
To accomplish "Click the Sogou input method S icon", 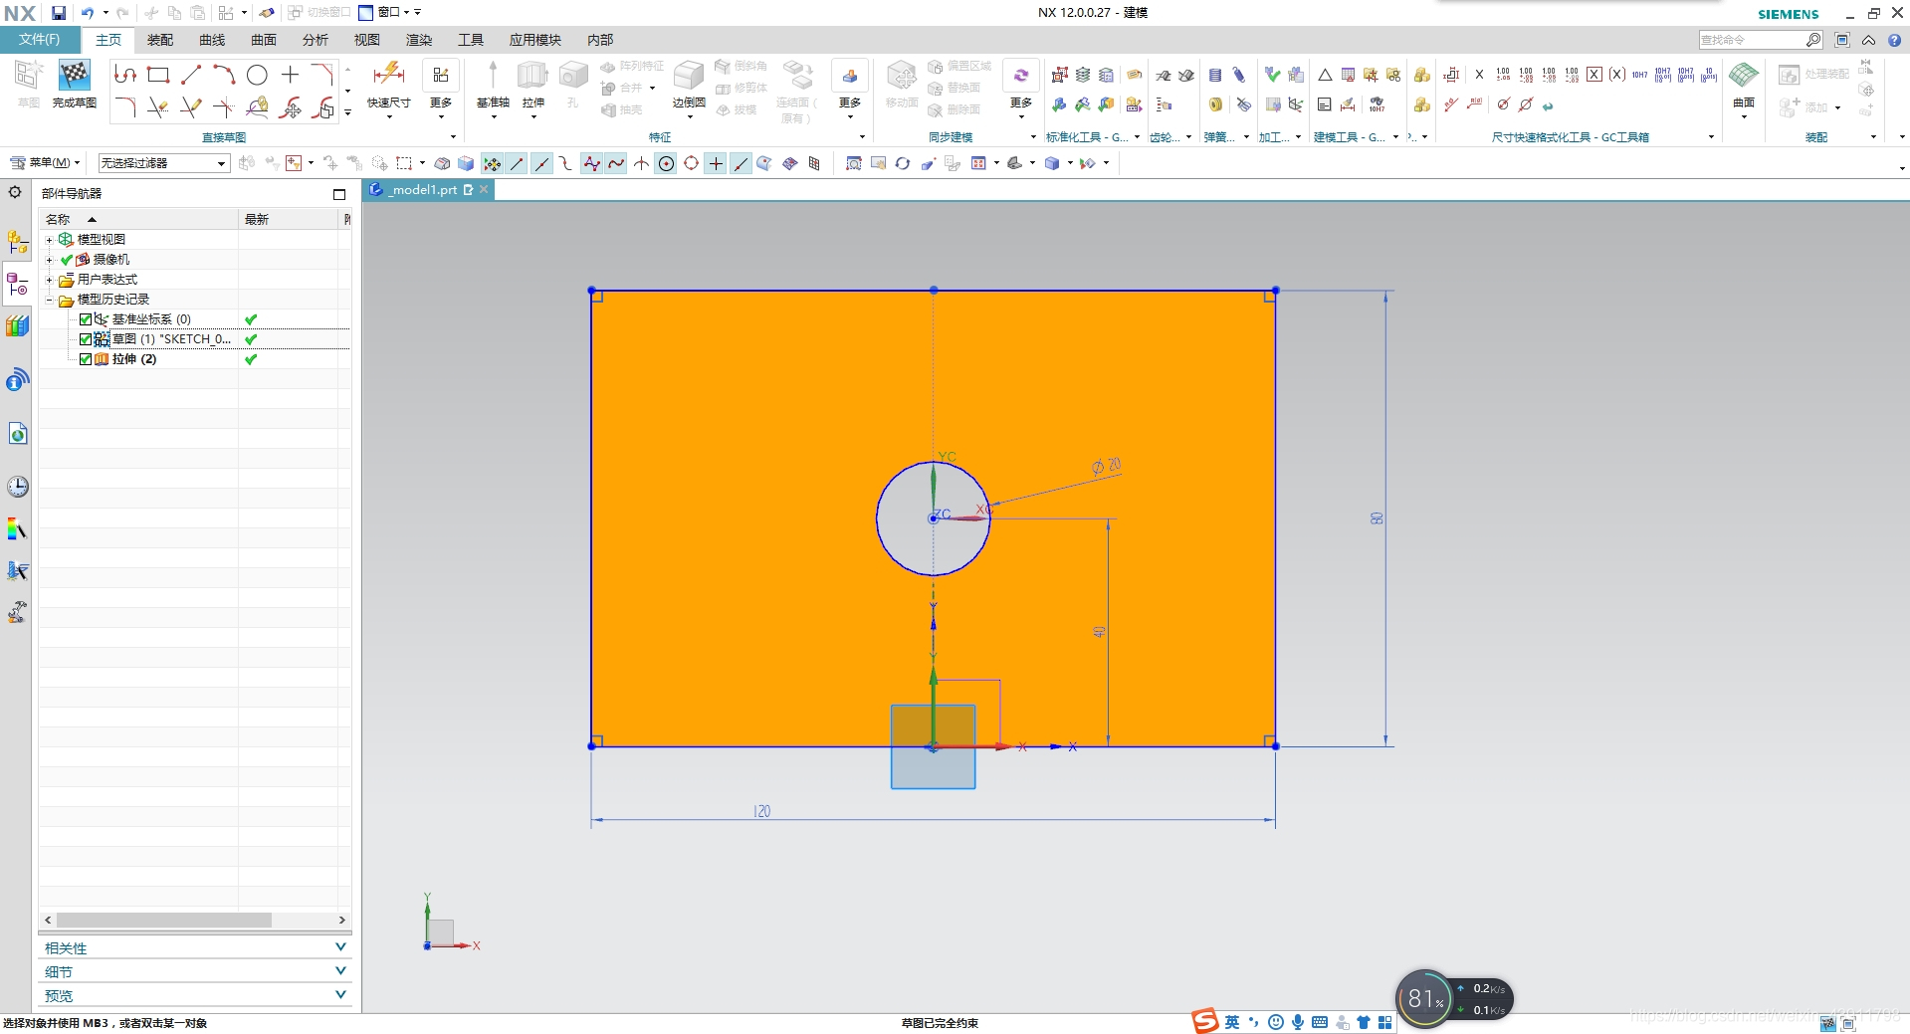I will click(x=1205, y=1021).
